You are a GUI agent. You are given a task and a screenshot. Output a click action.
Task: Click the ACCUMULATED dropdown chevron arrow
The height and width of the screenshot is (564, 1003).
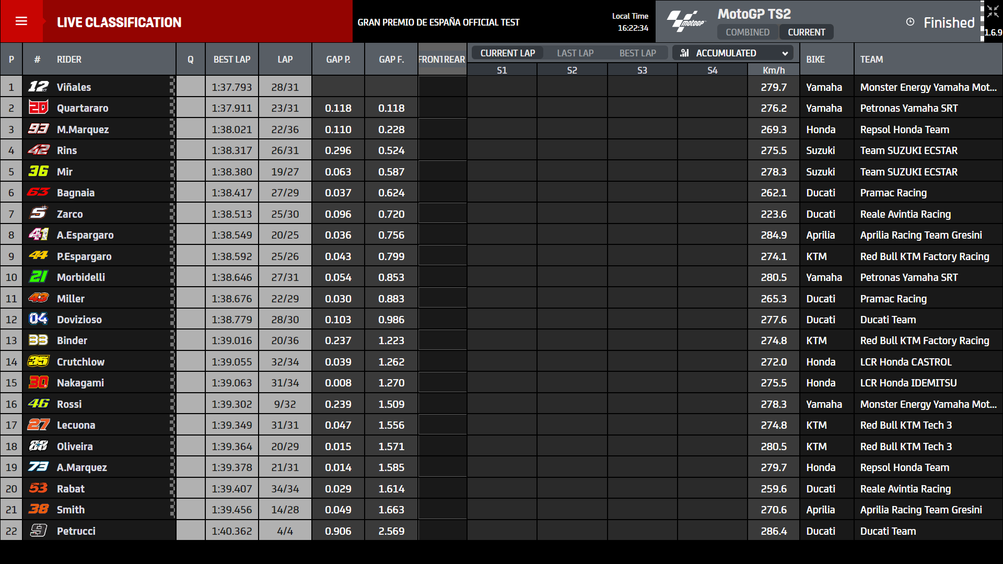pos(785,53)
